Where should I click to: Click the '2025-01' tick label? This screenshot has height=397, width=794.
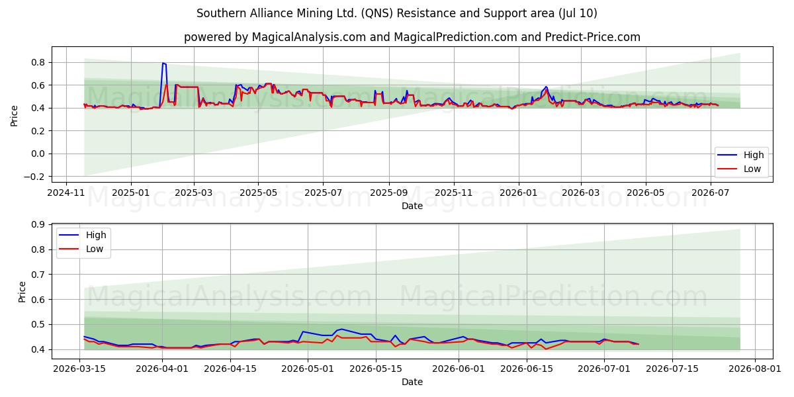click(130, 192)
